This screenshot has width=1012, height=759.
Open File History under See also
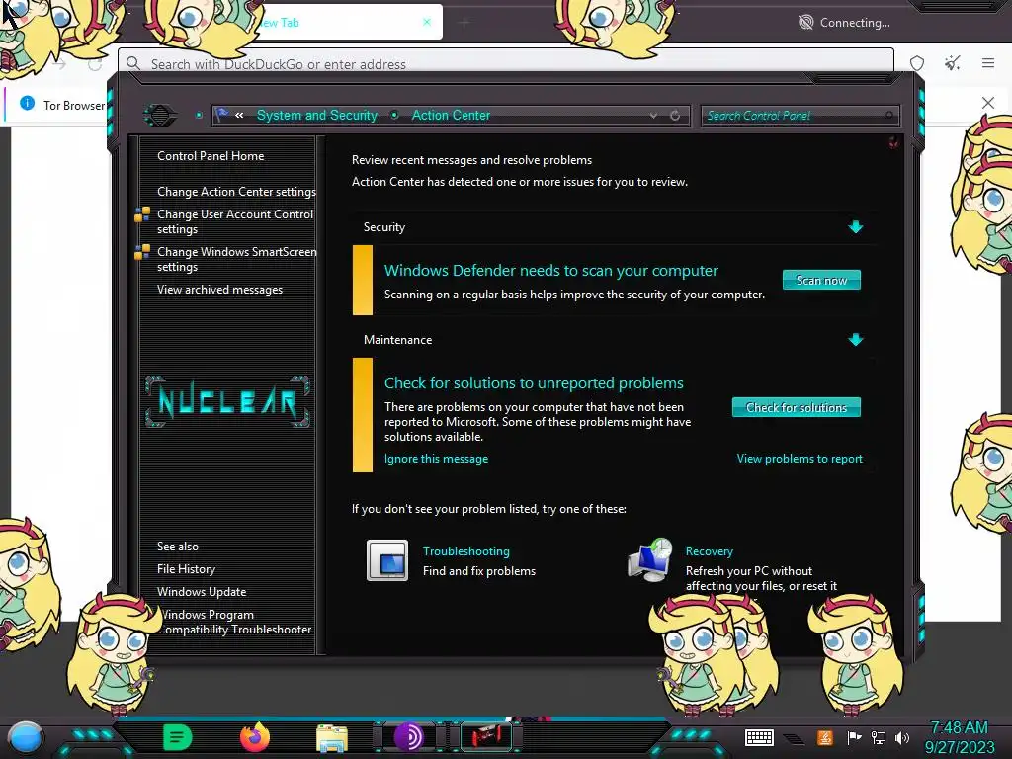(186, 568)
